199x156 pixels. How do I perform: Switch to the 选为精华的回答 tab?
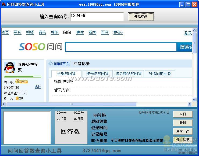coord(129,74)
